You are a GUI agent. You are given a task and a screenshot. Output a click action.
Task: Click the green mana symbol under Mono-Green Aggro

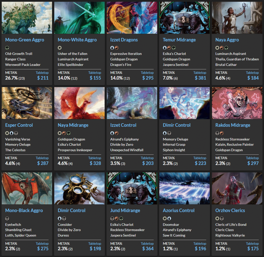[x=7, y=48]
